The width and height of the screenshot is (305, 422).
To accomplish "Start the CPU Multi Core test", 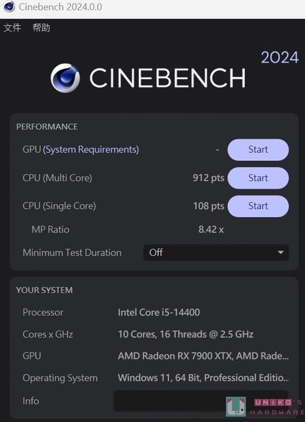I will pyautogui.click(x=258, y=178).
